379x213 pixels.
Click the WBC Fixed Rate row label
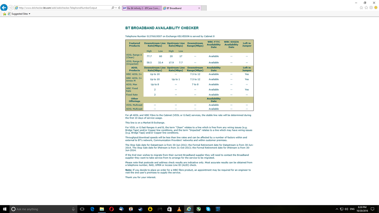(x=132, y=89)
